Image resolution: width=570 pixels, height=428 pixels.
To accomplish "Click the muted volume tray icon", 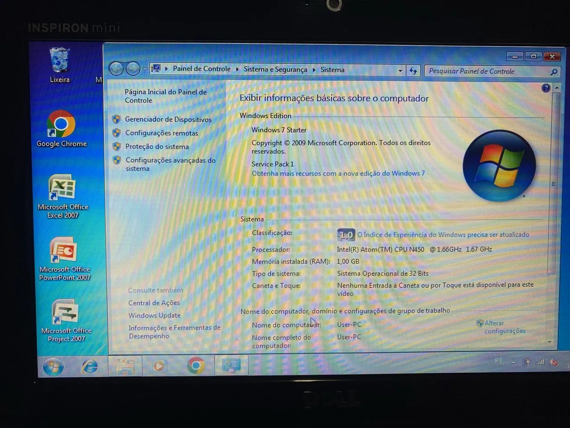I will click(554, 362).
